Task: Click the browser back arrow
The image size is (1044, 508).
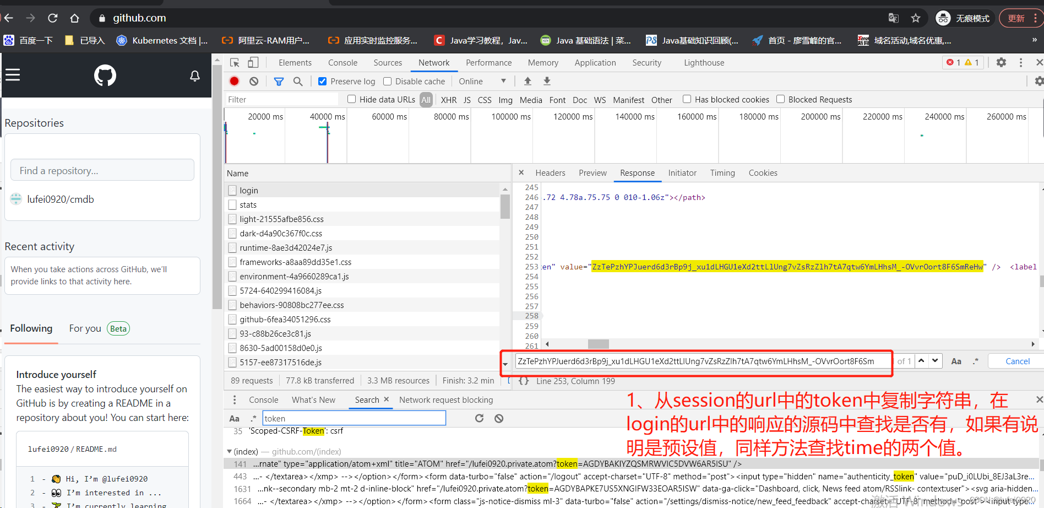Action: [8, 18]
